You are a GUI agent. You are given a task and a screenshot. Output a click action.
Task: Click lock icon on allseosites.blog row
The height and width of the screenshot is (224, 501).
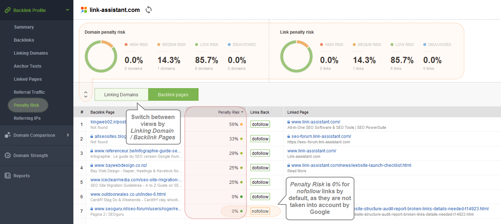click(92, 136)
